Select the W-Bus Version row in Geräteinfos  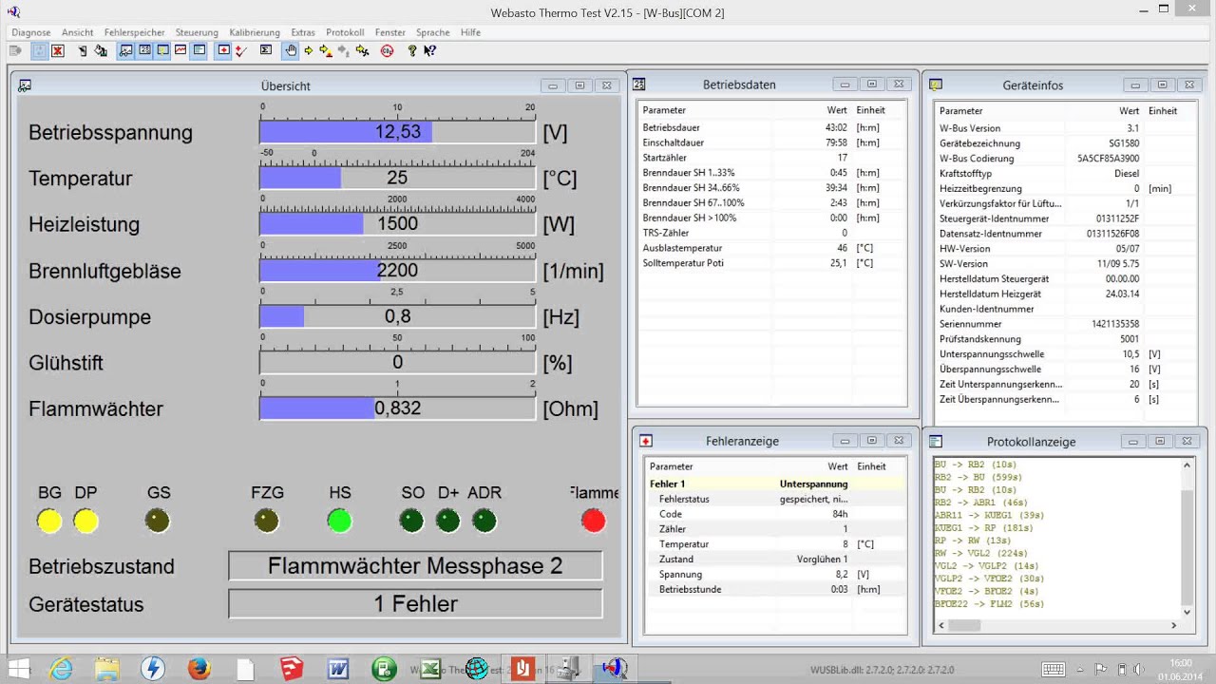[x=1065, y=128]
